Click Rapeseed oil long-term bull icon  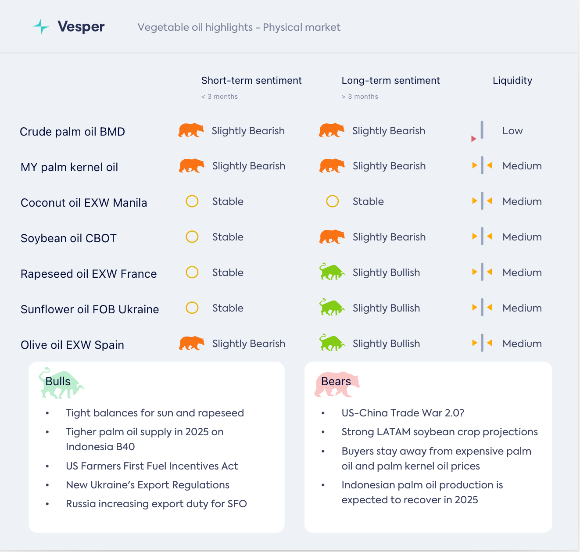pyautogui.click(x=332, y=272)
